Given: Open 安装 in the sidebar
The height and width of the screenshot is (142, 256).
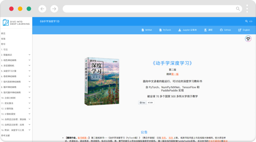Looking at the screenshot, I should (3, 39).
